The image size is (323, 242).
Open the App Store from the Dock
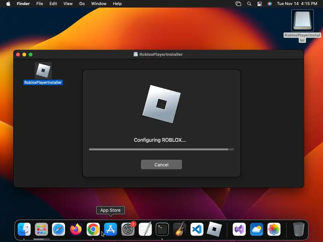(x=111, y=229)
